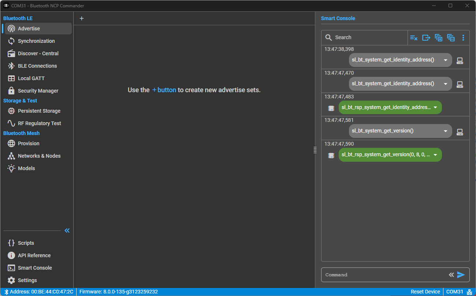Expand the sl_bt_rsp_system_get_version response entry
The height and width of the screenshot is (296, 476).
pos(435,155)
